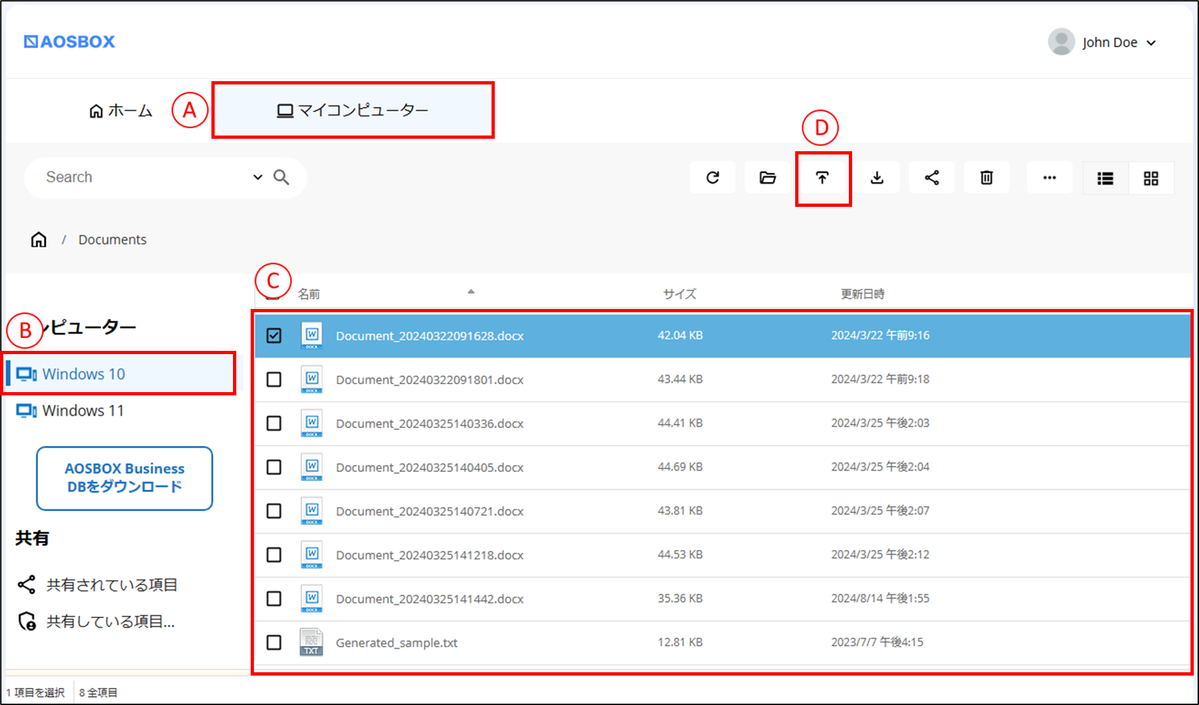Click the download icon in toolbar
The image size is (1199, 705).
877,177
